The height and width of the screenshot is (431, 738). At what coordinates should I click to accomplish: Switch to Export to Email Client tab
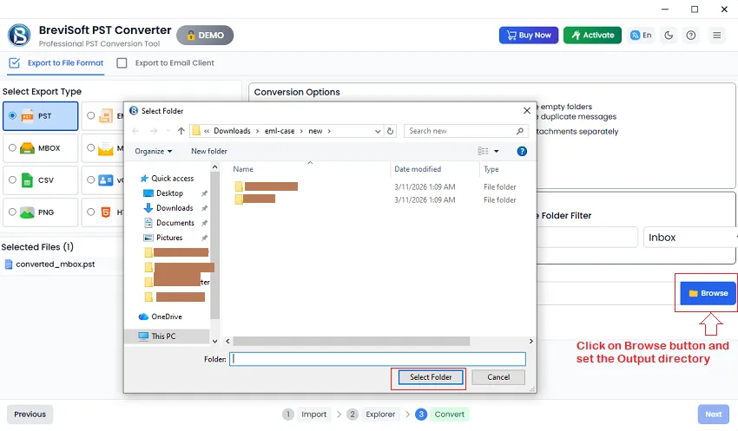click(165, 63)
